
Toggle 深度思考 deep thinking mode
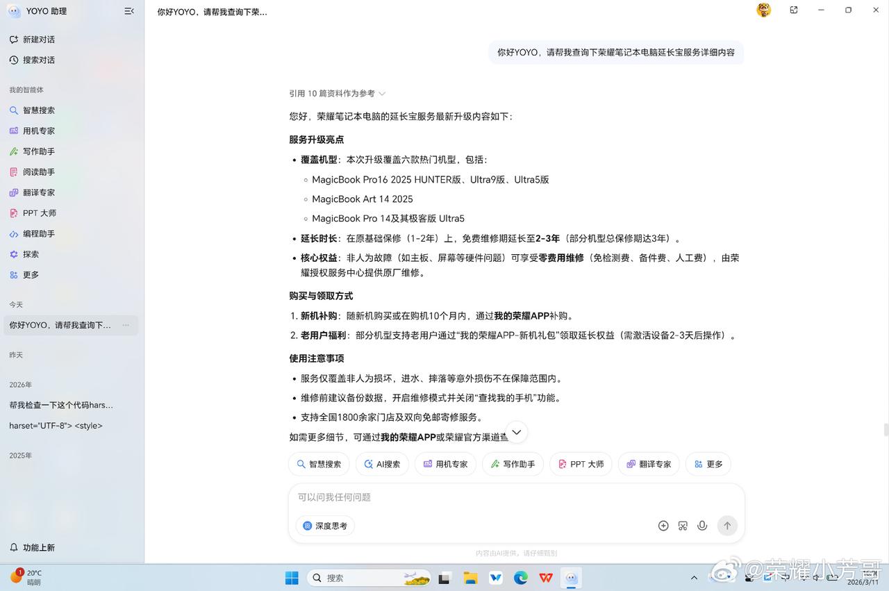[325, 526]
